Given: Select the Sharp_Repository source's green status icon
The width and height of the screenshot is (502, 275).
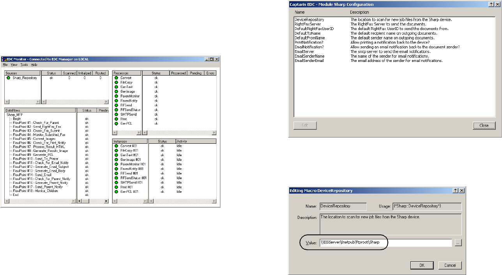Looking at the screenshot, I should [9, 78].
